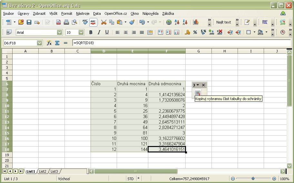This screenshot has height=183, width=294.
Task: Click the Cut scissors icon
Action: click(x=103, y=22)
